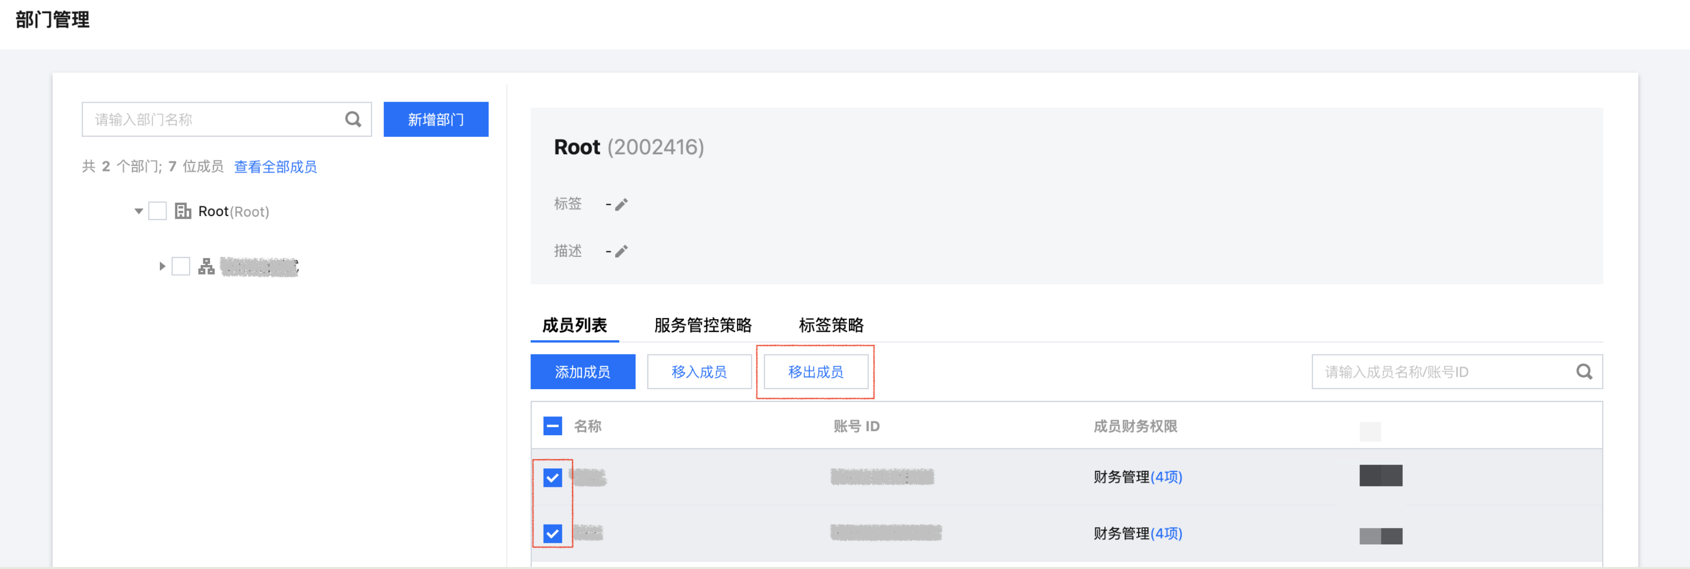1690x569 pixels.
Task: Click the sub-department org chart icon
Action: coord(206,267)
